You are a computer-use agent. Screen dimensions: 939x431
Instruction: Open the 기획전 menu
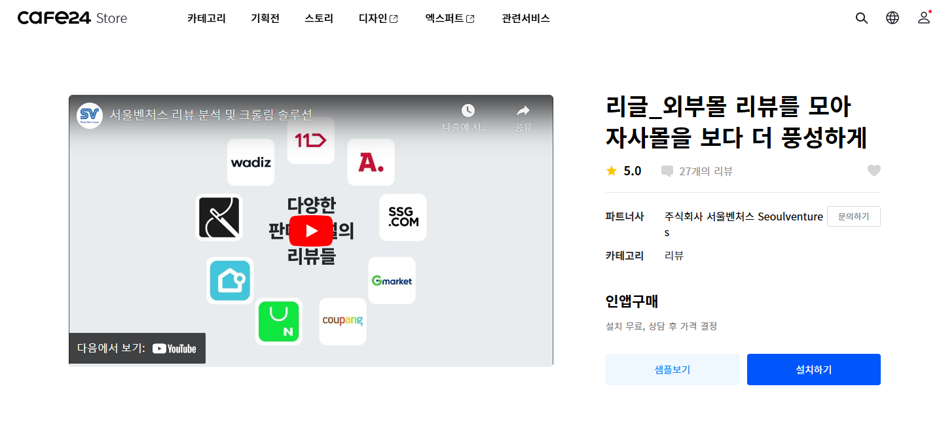click(x=265, y=18)
